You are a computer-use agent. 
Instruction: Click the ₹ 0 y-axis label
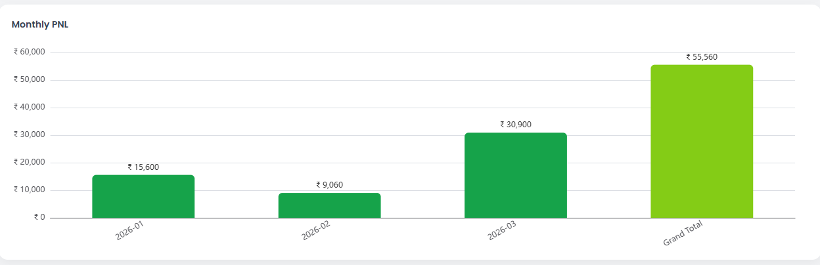(39, 217)
